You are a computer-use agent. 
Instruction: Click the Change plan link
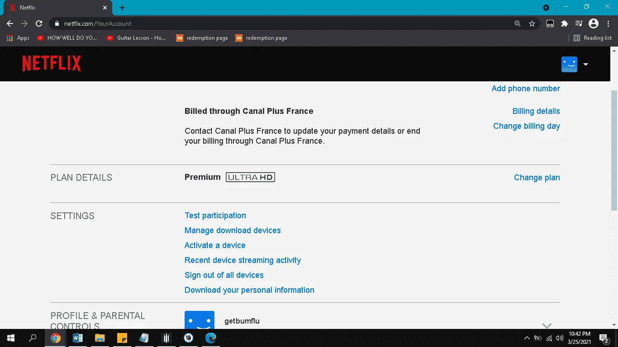point(537,178)
